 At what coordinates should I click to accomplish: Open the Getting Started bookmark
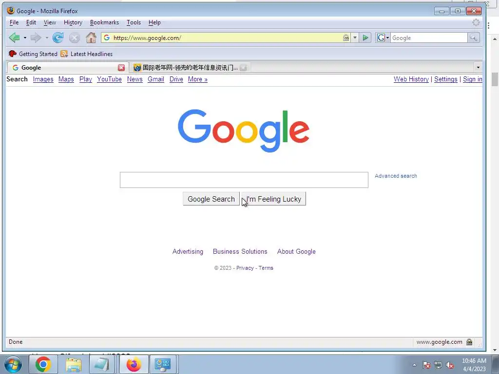[33, 54]
